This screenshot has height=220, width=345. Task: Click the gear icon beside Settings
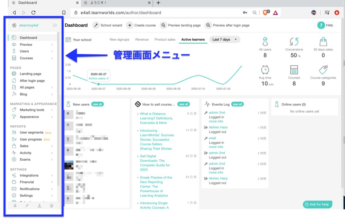tap(14, 195)
